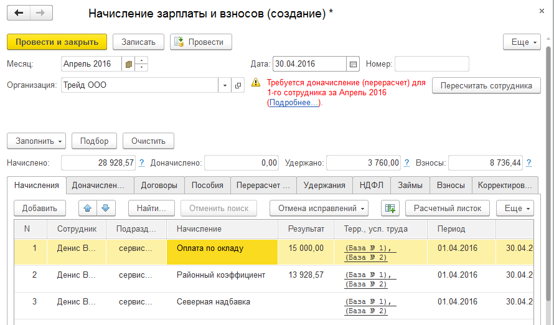Open the month selection list icon
Viewport: 554px width, 325px height.
(129, 64)
